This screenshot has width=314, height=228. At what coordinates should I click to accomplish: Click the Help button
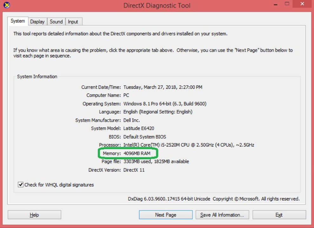(34, 215)
